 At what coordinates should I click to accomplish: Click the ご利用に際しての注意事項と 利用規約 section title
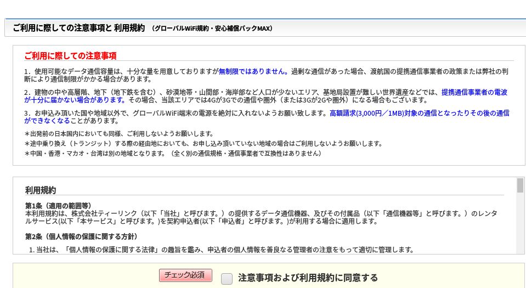point(79,28)
